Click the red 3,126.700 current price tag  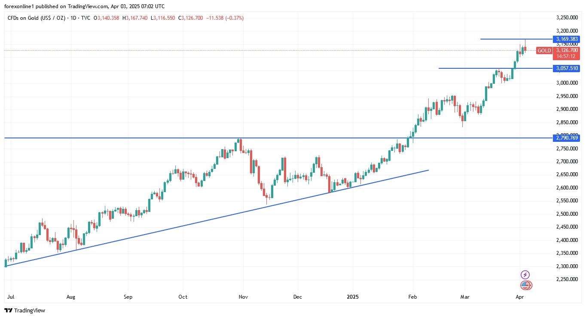(x=565, y=50)
